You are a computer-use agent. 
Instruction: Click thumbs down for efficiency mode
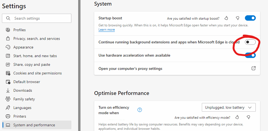[248, 117]
